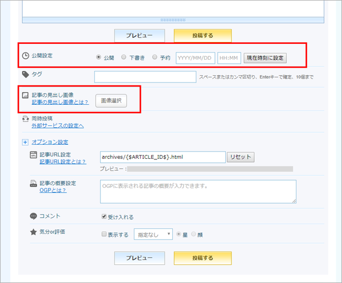Screen dimensions: 342x283
Task: Click the bottom プレビュー button
Action: pos(140,258)
